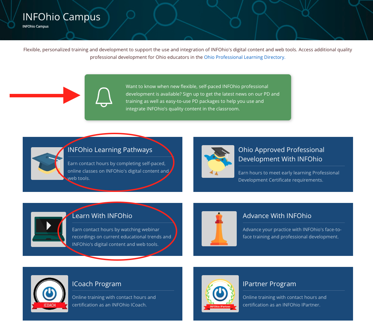Click the INFOhio Campus breadcrumb under the title
This screenshot has height=324, width=373.
(35, 26)
